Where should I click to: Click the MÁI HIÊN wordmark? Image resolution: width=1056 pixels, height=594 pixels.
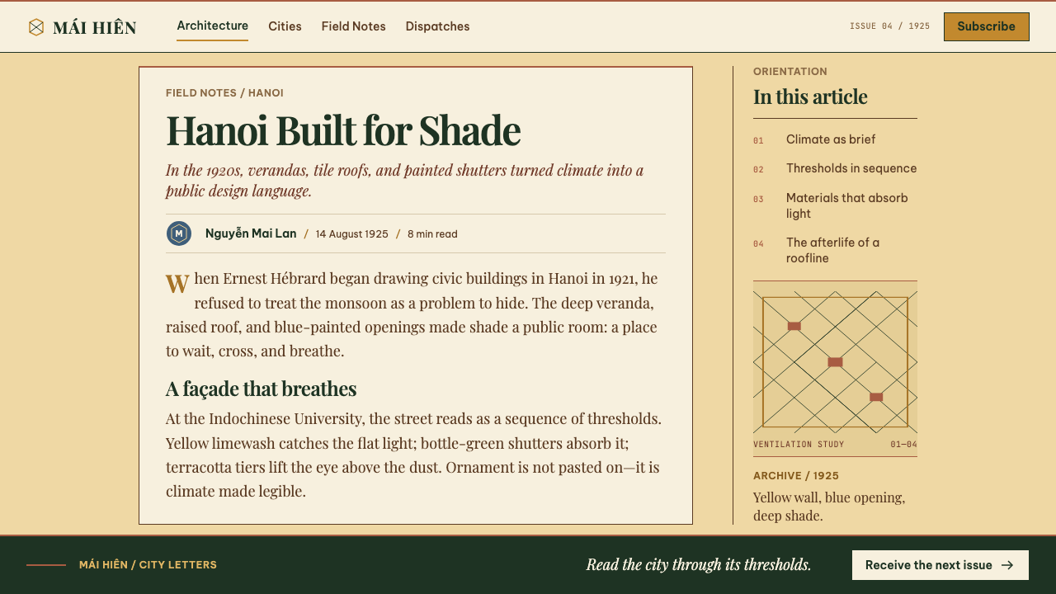point(95,27)
